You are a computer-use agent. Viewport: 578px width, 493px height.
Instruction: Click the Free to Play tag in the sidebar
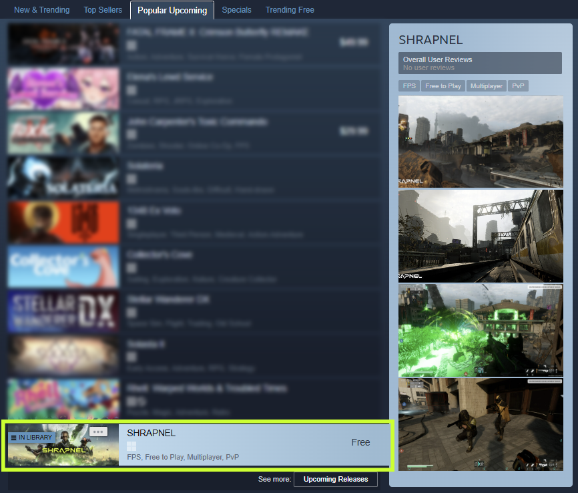pos(443,86)
